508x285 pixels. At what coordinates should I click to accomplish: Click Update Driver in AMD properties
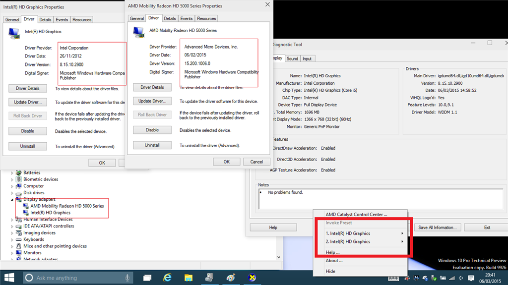152,101
